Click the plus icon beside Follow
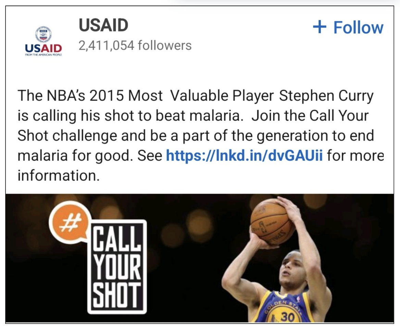Viewport: 400px width, 330px height. (320, 27)
